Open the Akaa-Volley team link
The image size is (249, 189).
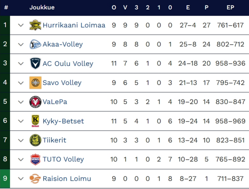63,44
